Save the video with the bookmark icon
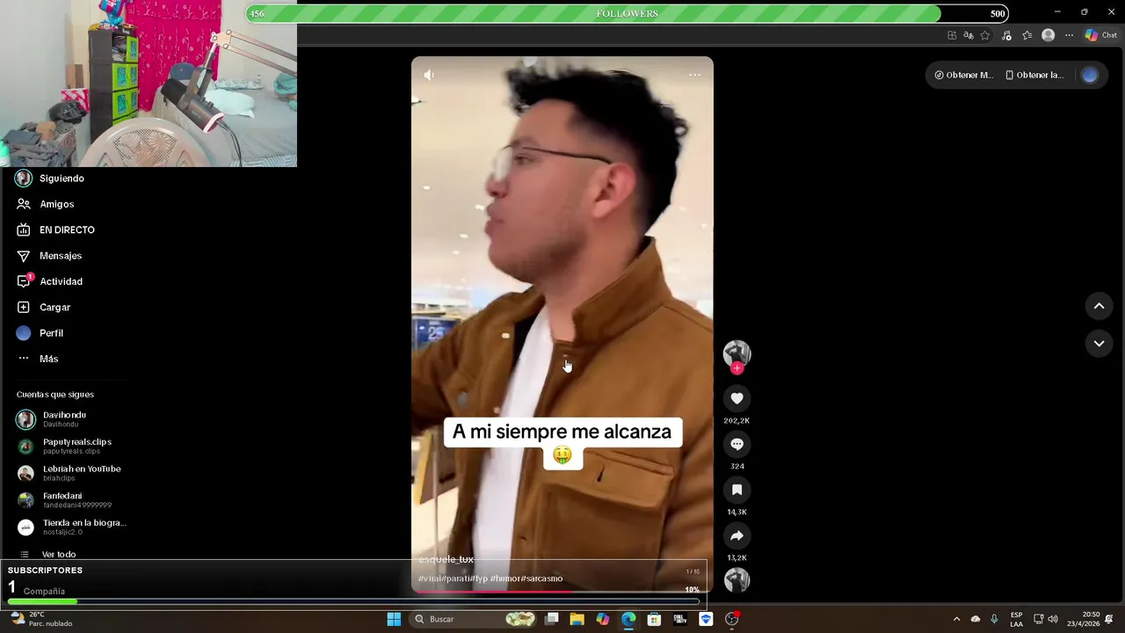 coord(737,490)
